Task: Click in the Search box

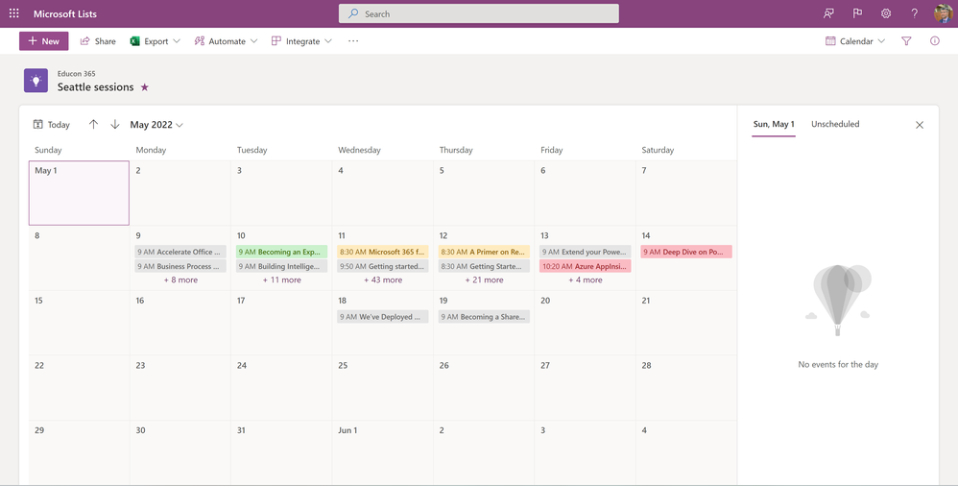Action: click(479, 13)
